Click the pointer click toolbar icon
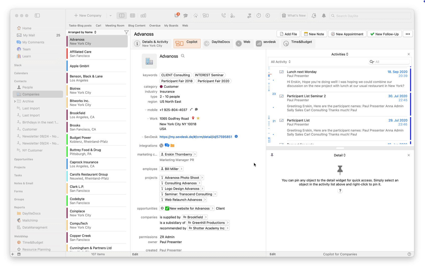This screenshot has width=425, height=271. (196, 16)
